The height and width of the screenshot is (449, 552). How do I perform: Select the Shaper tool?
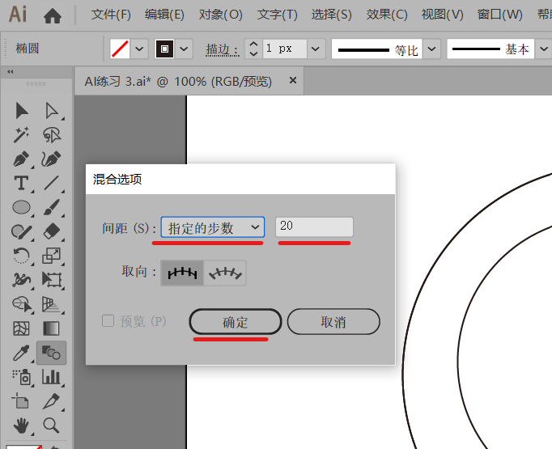pos(22,231)
